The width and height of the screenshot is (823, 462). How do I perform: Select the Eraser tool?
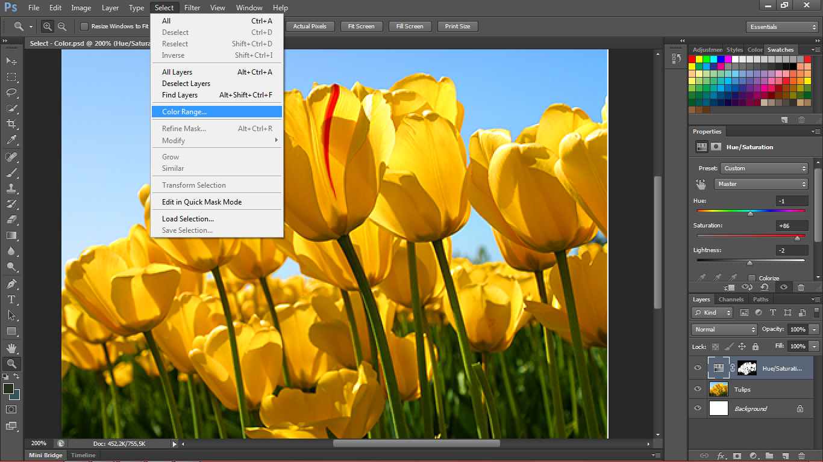coord(11,220)
